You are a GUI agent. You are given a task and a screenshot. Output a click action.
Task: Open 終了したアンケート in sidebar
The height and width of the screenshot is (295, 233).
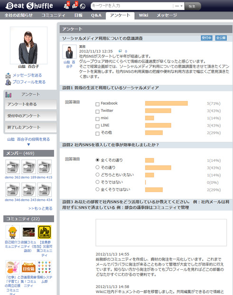tap(31, 128)
